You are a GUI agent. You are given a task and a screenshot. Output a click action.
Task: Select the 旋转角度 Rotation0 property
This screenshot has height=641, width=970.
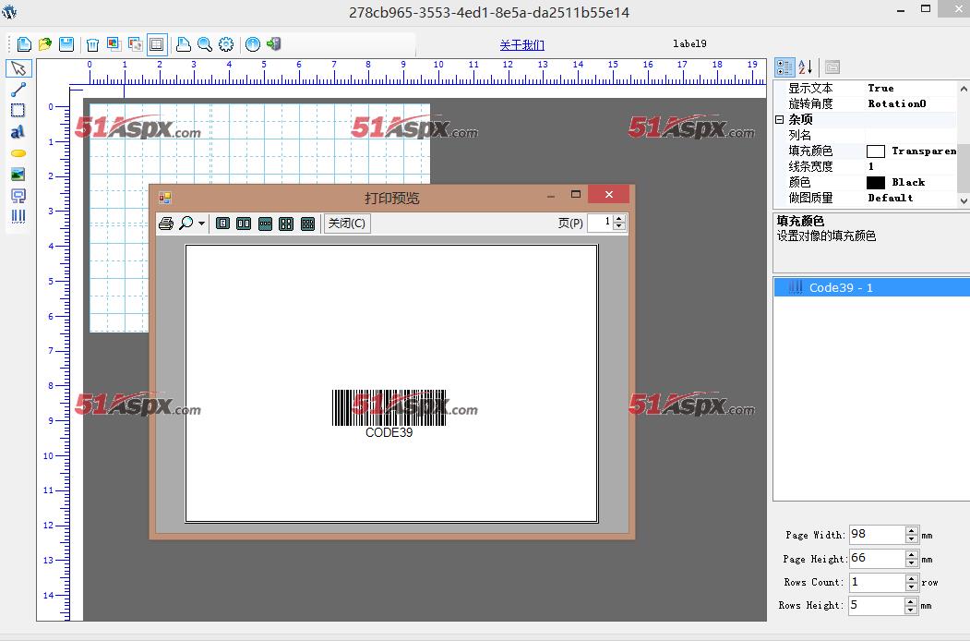(865, 103)
